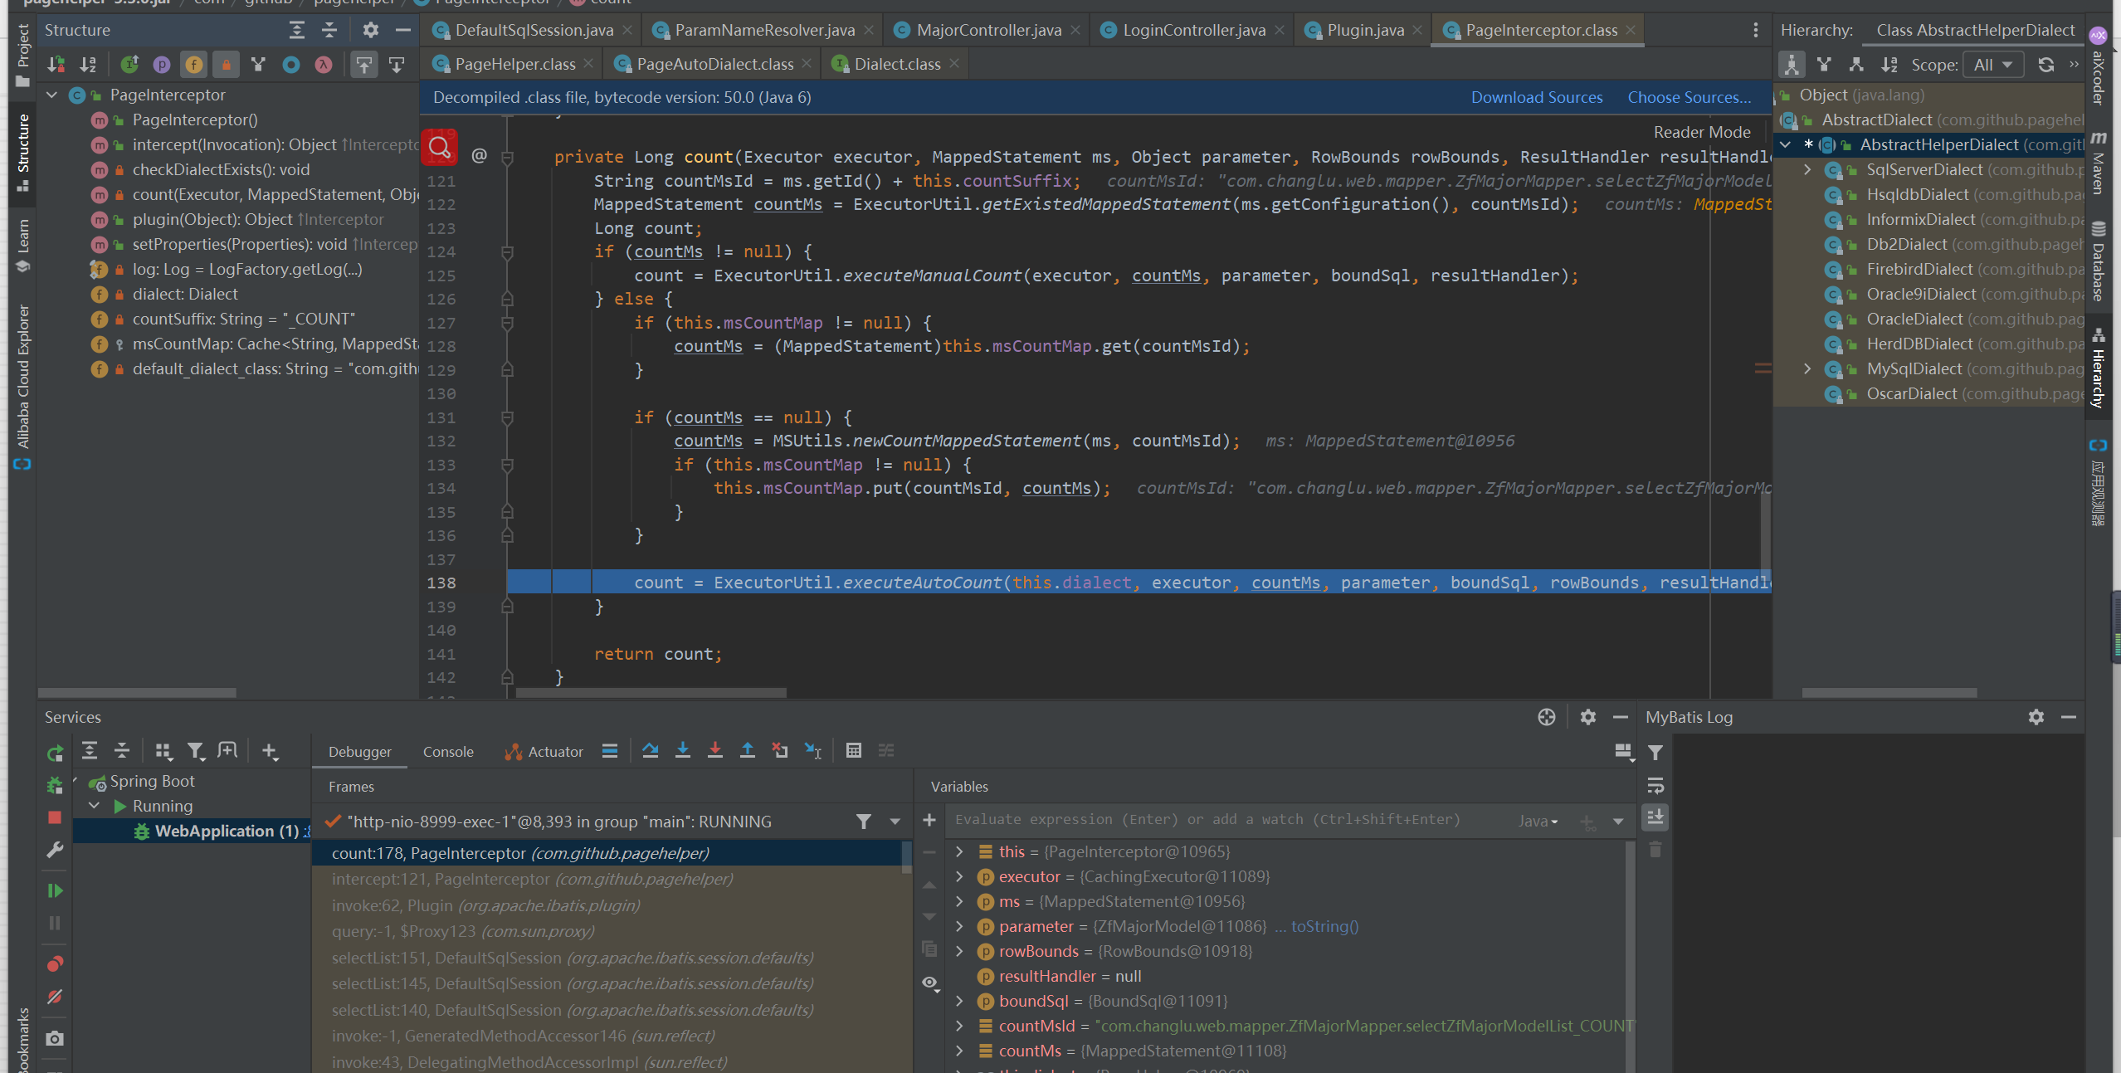Viewport: 2121px width, 1073px height.
Task: Resume program in debugger sidebar
Action: coord(55,890)
